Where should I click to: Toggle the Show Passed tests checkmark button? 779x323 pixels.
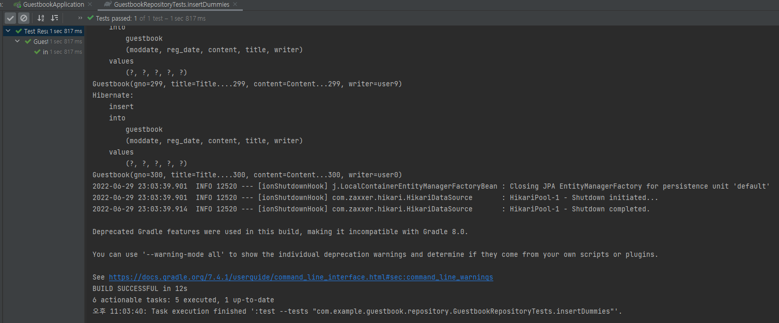[10, 18]
